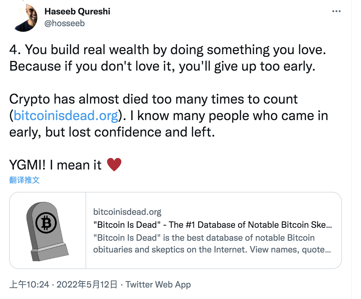Click the red heart emoji

(x=114, y=165)
